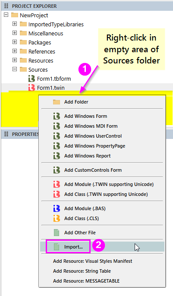Image resolution: width=173 pixels, height=296 pixels.
Task: Expand the Packages folder node
Action: click(15, 42)
